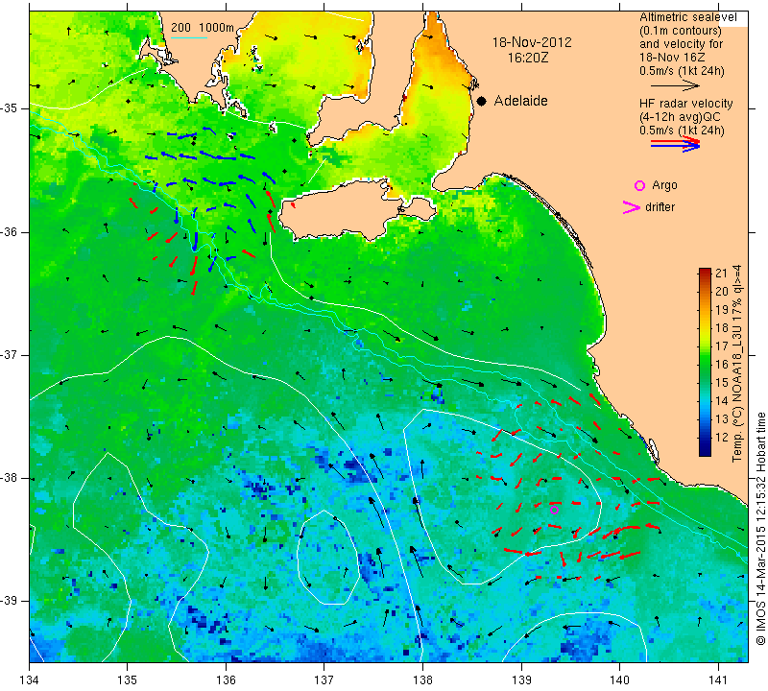This screenshot has height=691, width=768.
Task: Click the 21 value on the color scale
Action: click(722, 274)
